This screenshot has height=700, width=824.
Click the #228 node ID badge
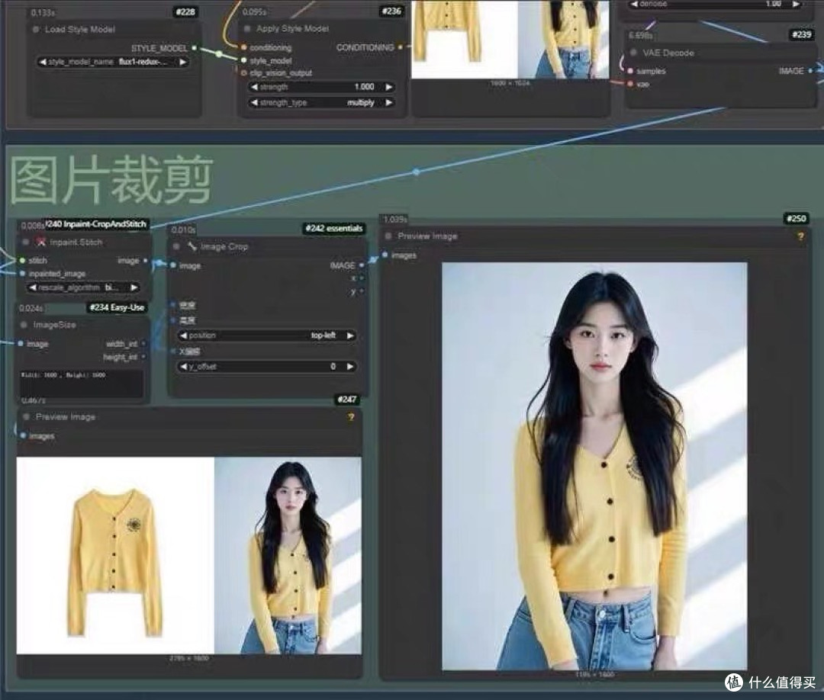[x=185, y=11]
